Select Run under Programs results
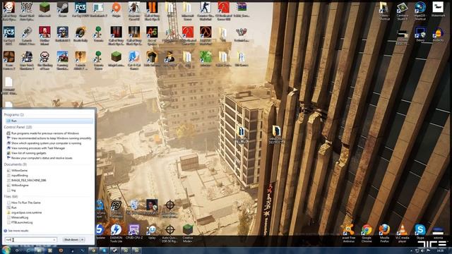This screenshot has width=452, height=254. click(49, 121)
